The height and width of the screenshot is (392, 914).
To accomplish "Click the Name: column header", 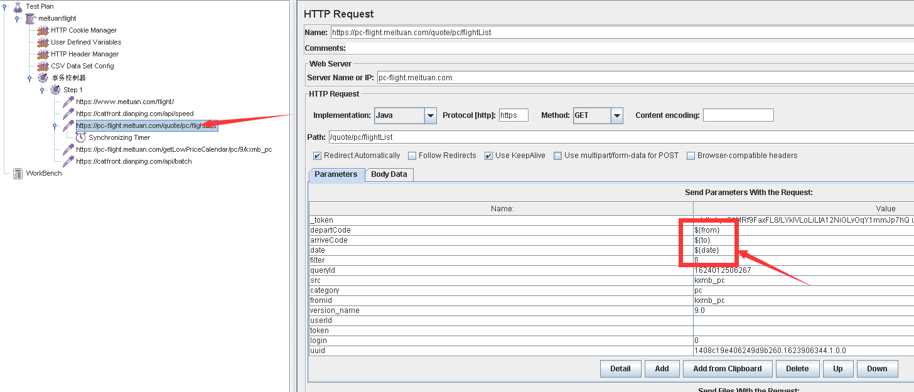I will pyautogui.click(x=501, y=209).
